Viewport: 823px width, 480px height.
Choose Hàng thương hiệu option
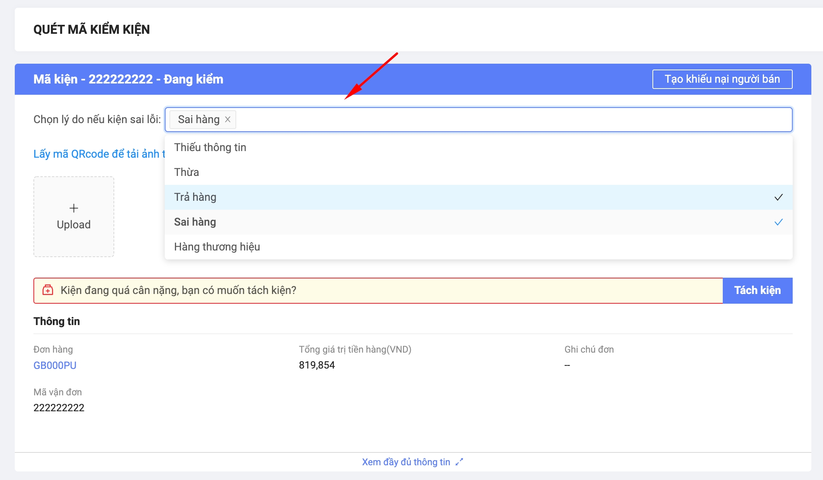(217, 247)
